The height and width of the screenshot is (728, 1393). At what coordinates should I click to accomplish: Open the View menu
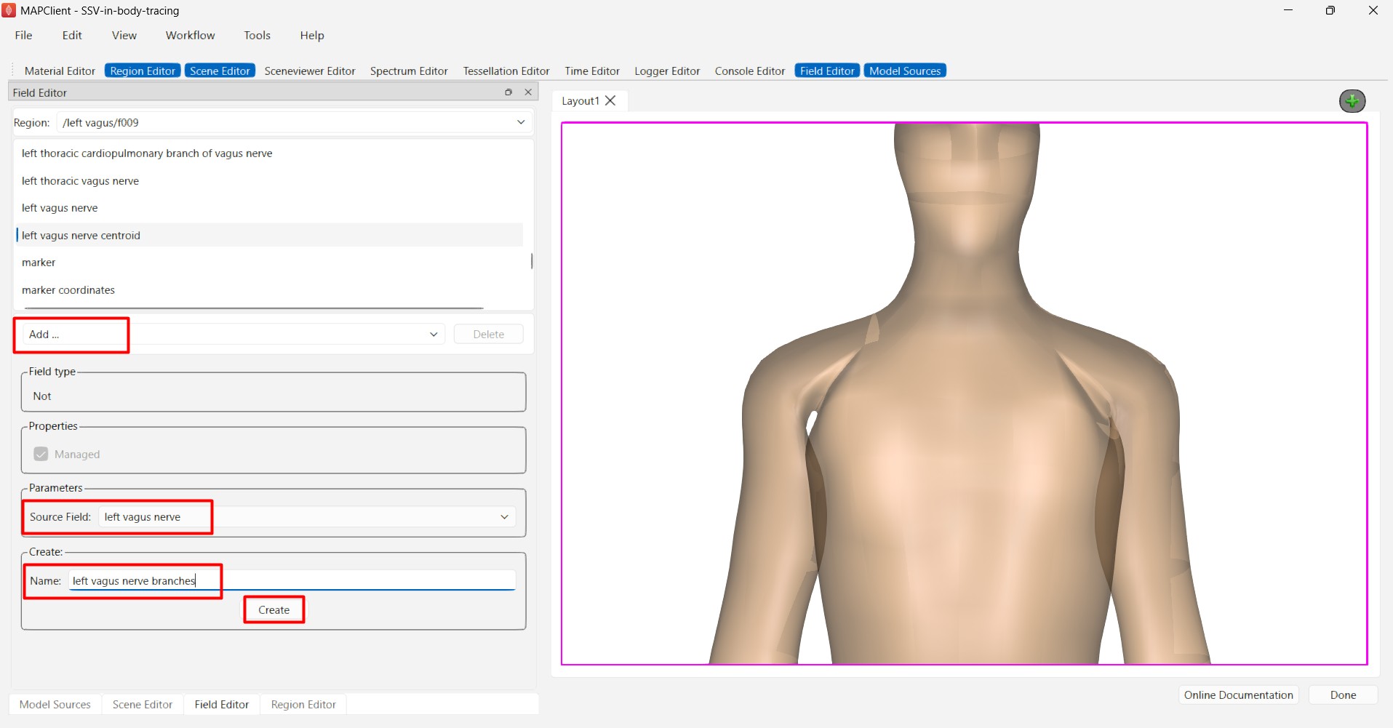pyautogui.click(x=124, y=35)
